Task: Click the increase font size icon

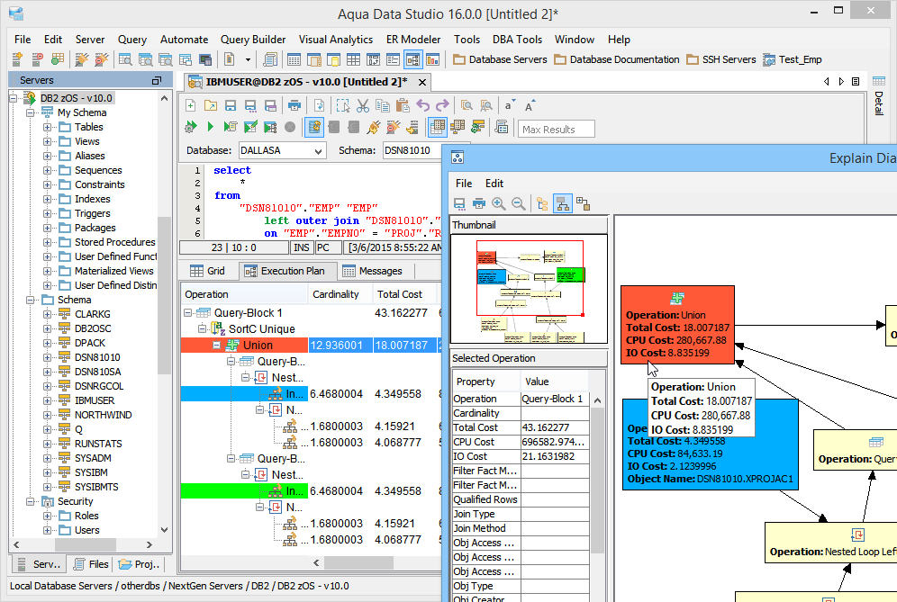Action: (530, 106)
